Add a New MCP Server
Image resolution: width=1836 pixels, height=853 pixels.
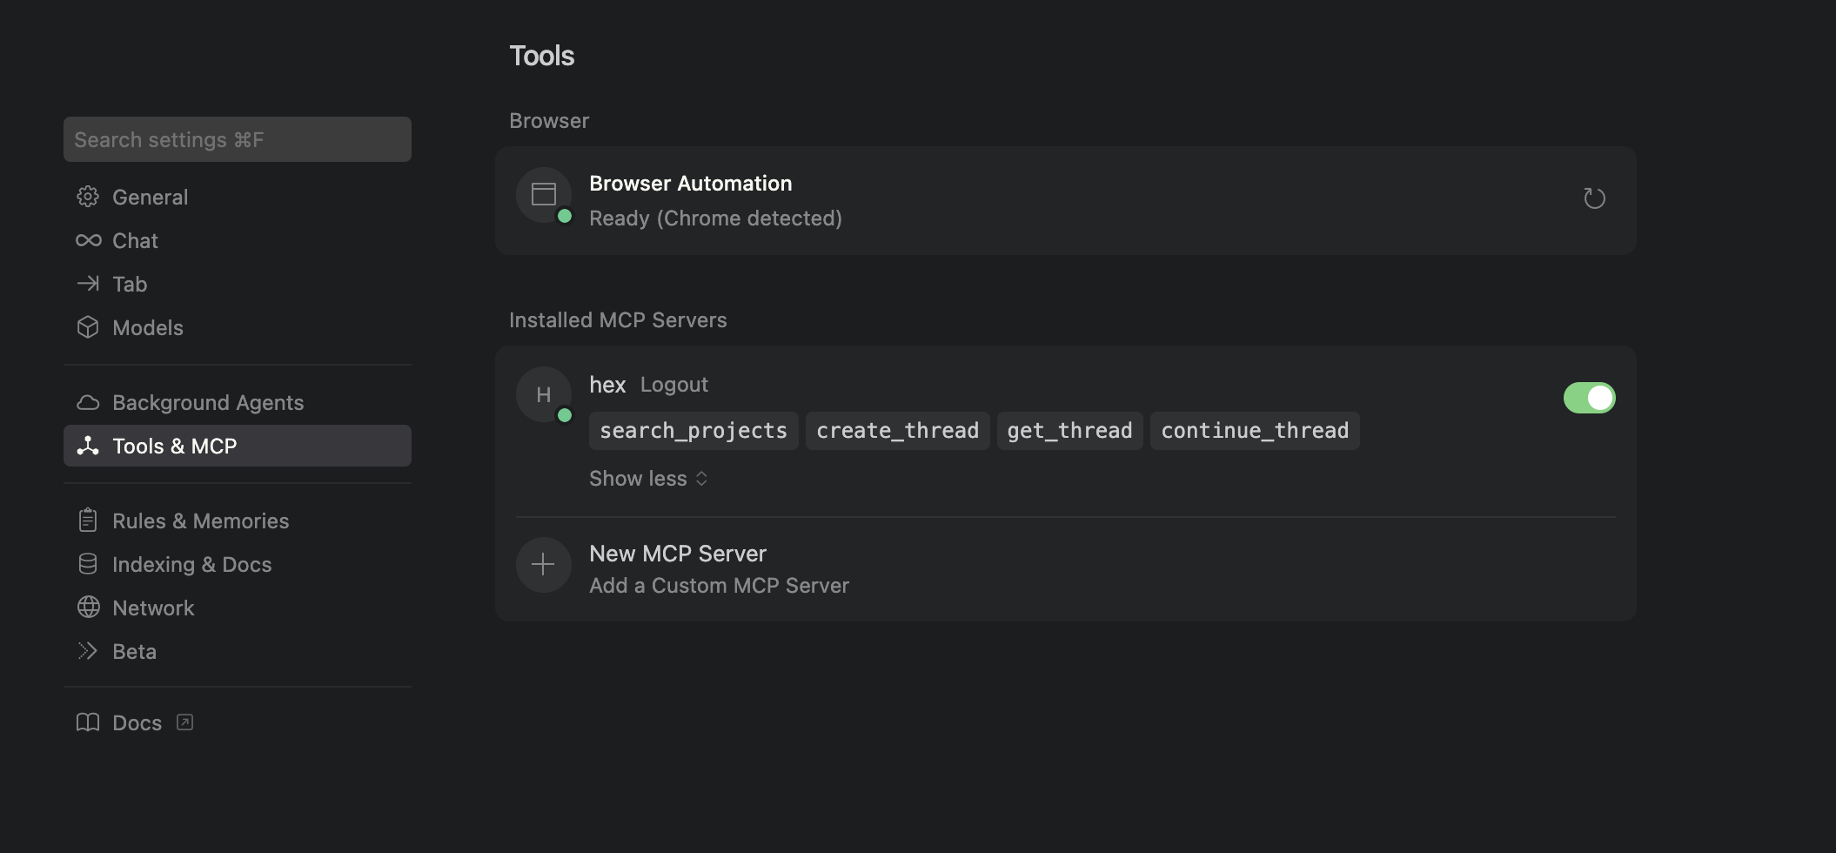[678, 553]
